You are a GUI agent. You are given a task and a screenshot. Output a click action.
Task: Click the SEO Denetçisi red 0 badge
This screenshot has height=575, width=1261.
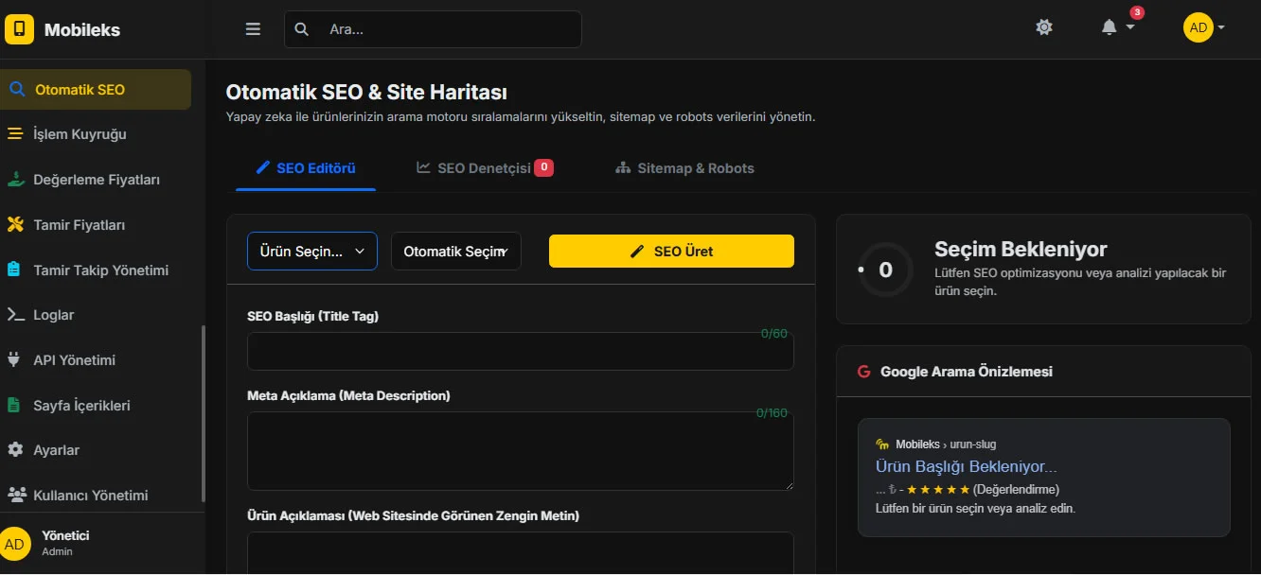[543, 167]
